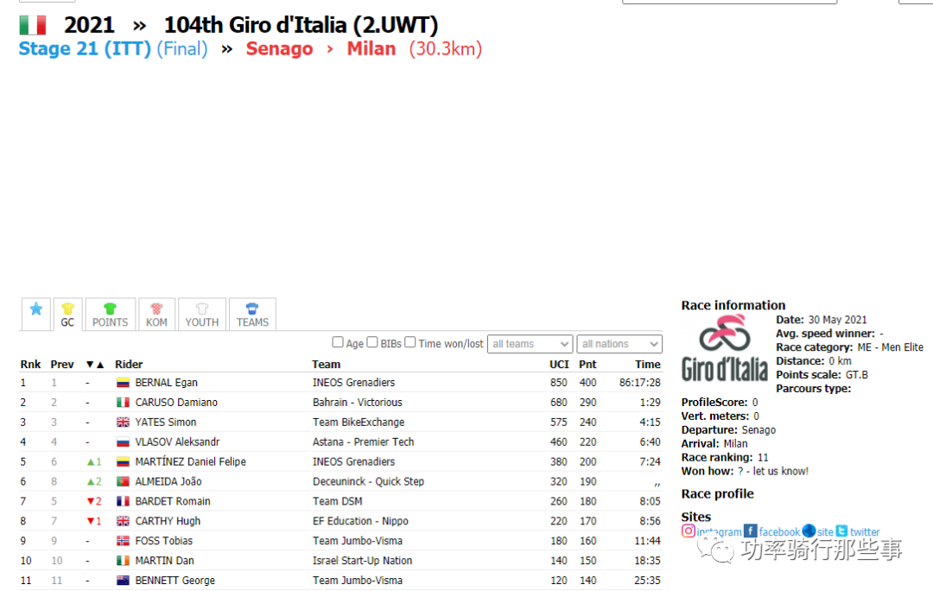Image resolution: width=933 pixels, height=591 pixels.
Task: Click the Italy flag beside 2021
Action: 32,25
